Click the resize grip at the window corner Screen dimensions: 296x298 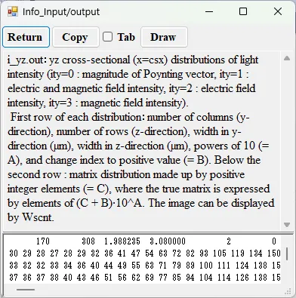pos(288,292)
